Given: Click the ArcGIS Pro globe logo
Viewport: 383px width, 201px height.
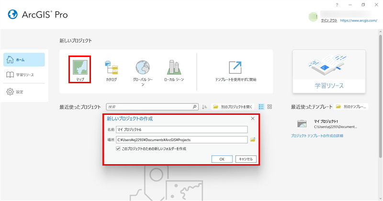Looking at the screenshot, I should (12, 14).
